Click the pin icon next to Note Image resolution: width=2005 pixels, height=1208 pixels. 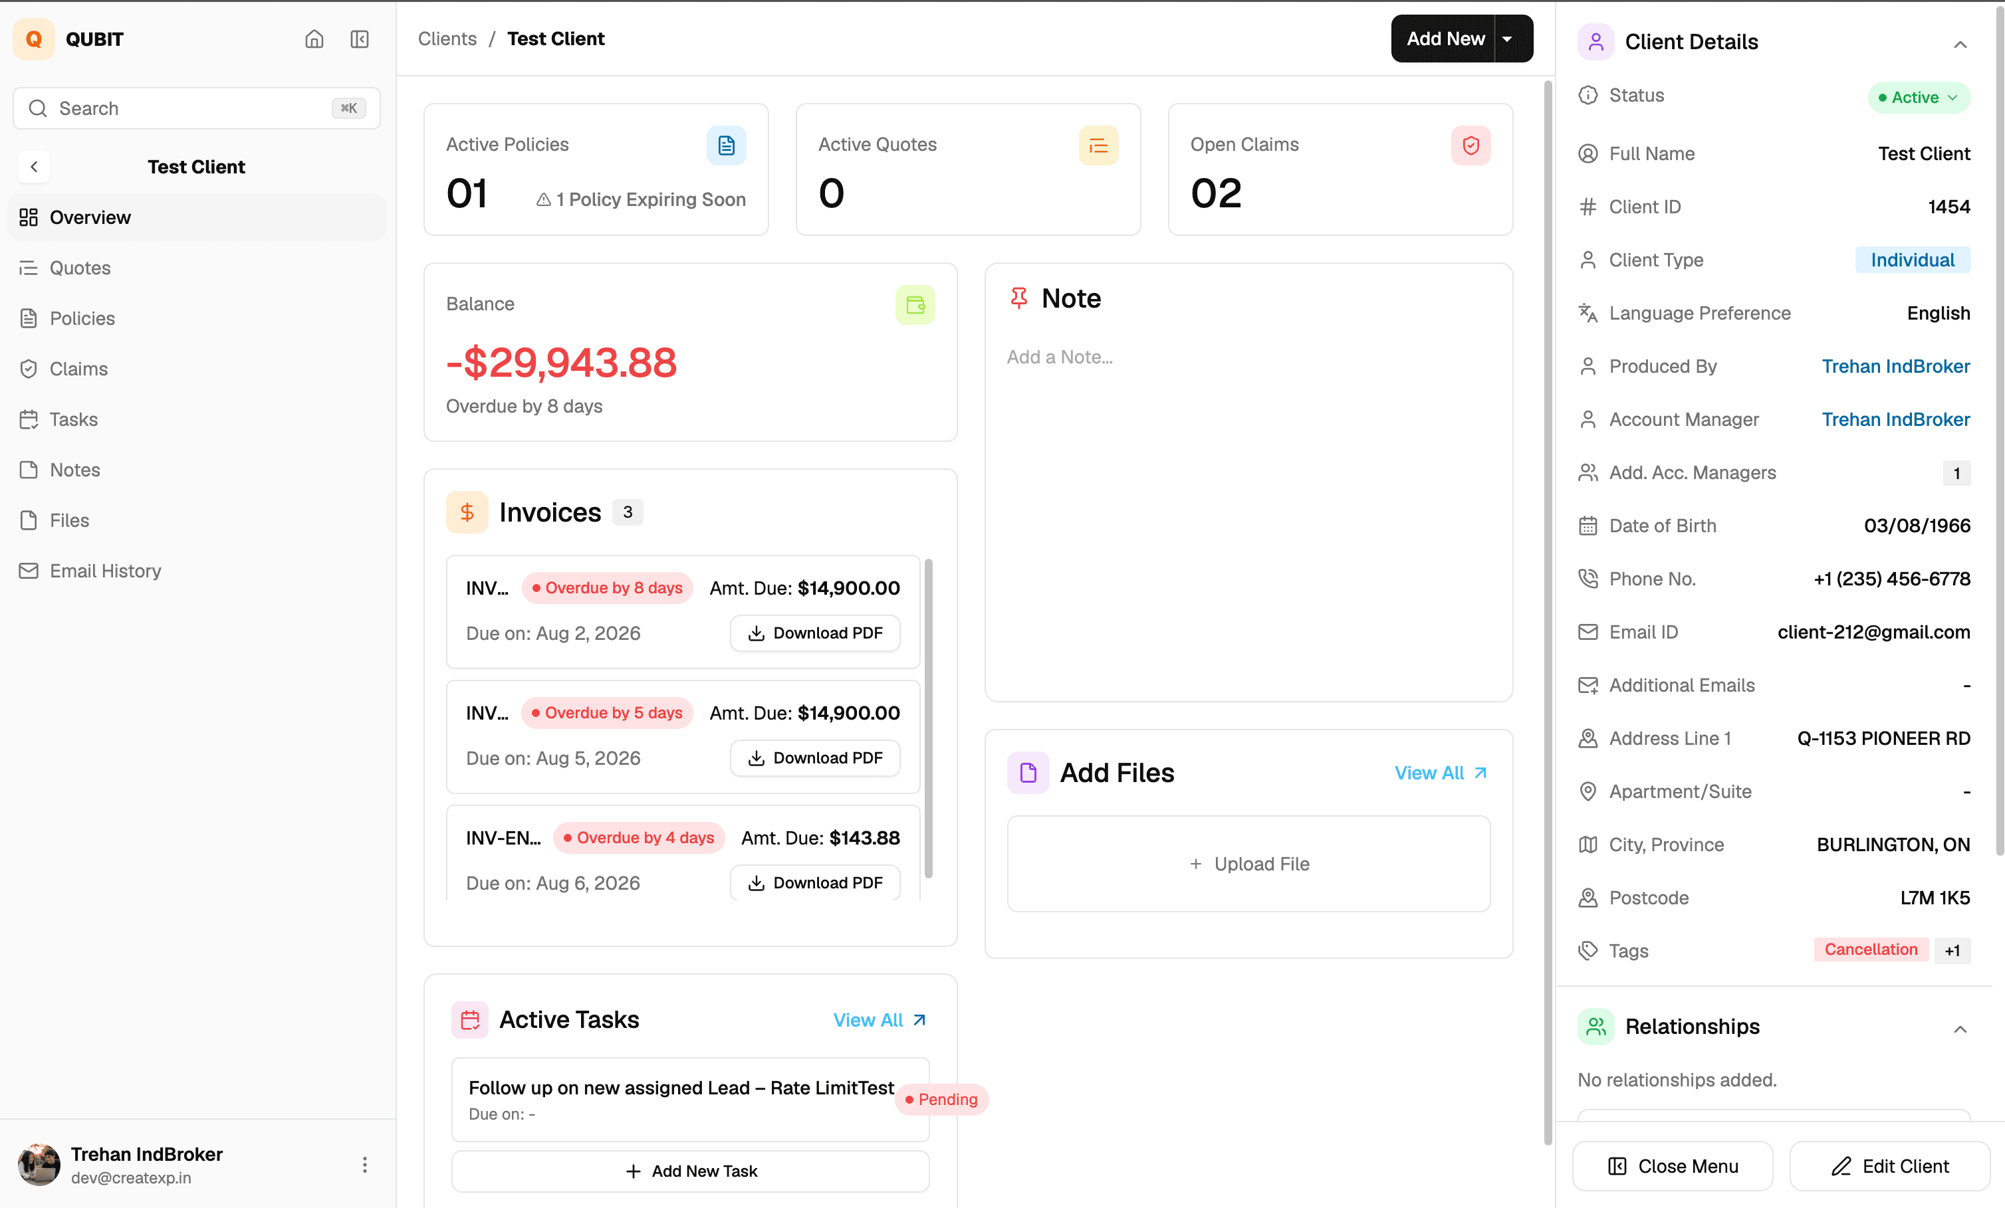click(1018, 298)
